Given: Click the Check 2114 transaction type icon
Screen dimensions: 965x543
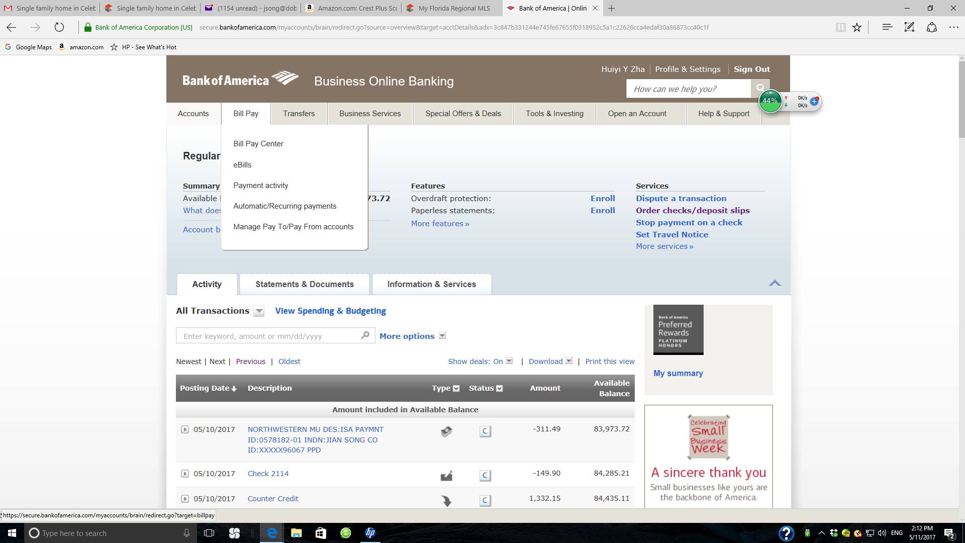Looking at the screenshot, I should point(446,475).
